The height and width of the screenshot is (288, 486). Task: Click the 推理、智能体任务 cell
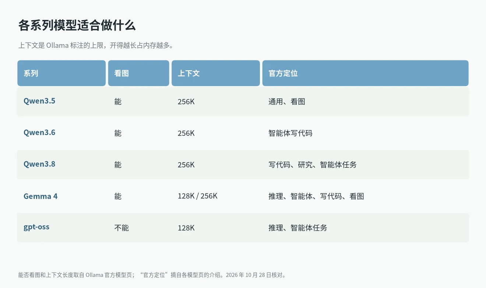[x=298, y=228]
